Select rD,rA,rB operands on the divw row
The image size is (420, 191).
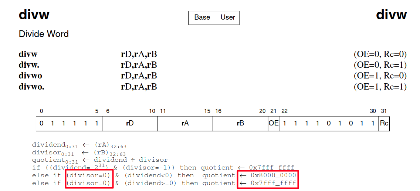coord(139,54)
